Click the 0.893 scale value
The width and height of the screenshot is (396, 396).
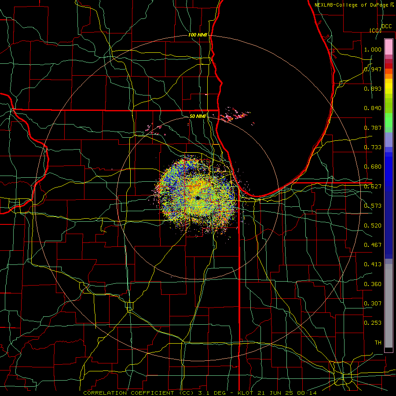[x=373, y=88]
